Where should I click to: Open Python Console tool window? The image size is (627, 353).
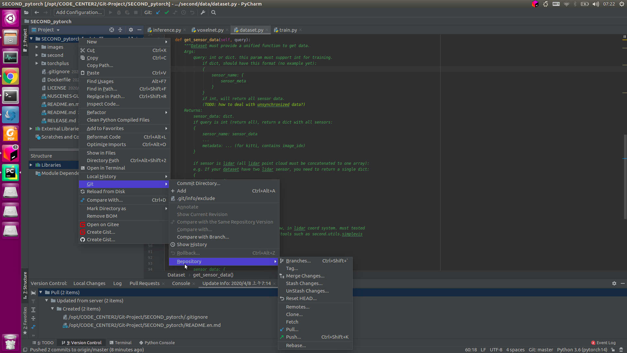point(157,343)
